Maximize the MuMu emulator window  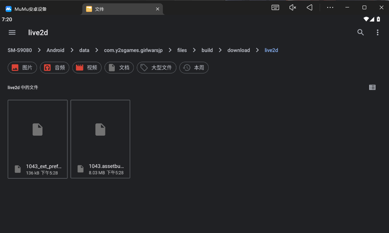pos(364,7)
